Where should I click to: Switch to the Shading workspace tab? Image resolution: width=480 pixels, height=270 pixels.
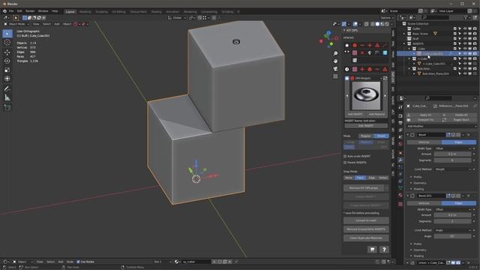[157, 12]
